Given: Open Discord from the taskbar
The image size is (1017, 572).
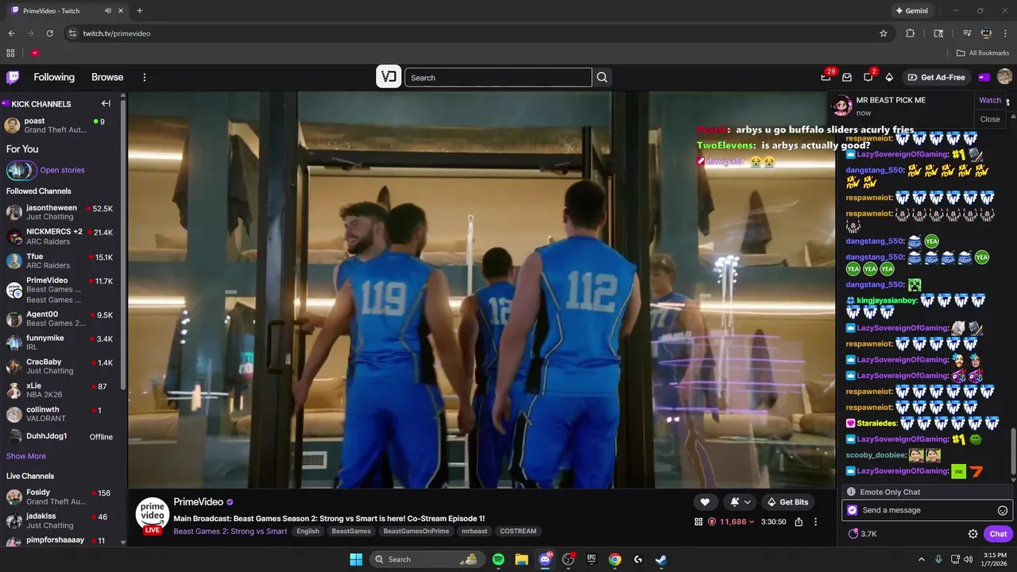Looking at the screenshot, I should (x=545, y=559).
